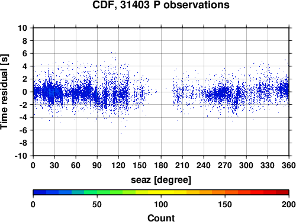
Task: Select the dark red end of the colorbar
Action: 282,192
